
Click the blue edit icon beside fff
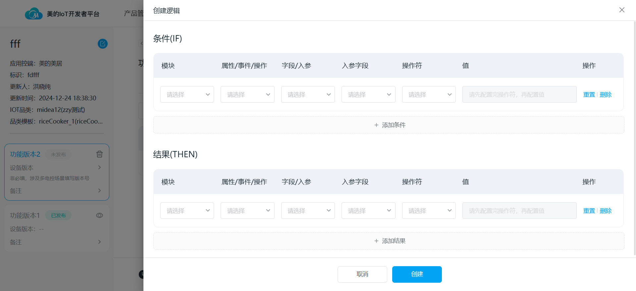coord(103,44)
